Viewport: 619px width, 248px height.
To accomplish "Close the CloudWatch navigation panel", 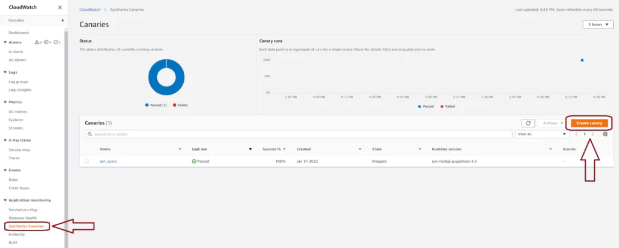I will 60,7.
